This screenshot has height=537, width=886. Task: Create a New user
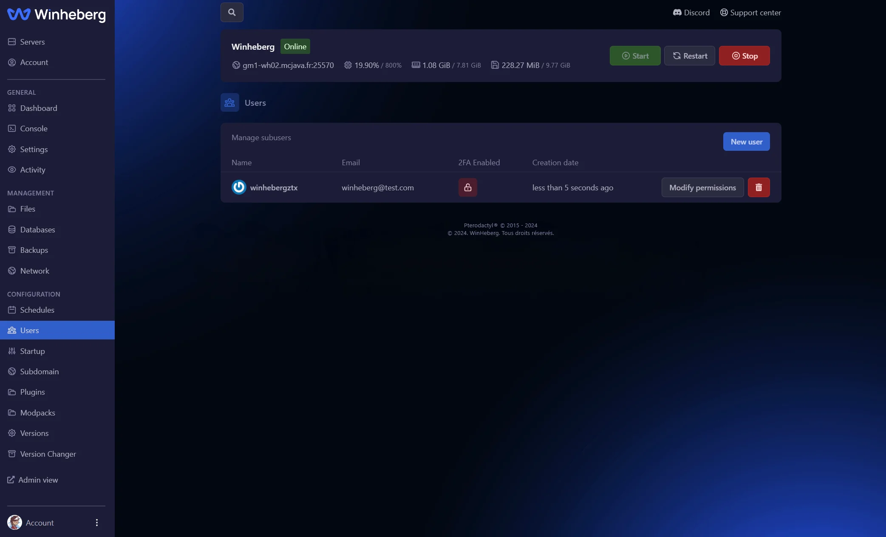(x=746, y=141)
